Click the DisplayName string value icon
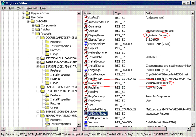 [86, 35]
